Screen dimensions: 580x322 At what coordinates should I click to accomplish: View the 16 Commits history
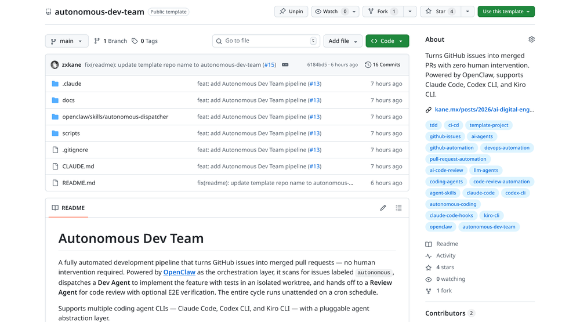pos(382,65)
